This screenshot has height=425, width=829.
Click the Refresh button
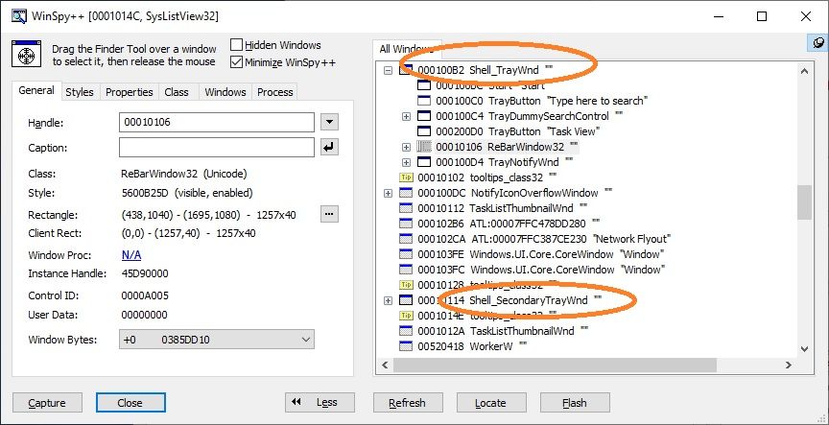[408, 403]
